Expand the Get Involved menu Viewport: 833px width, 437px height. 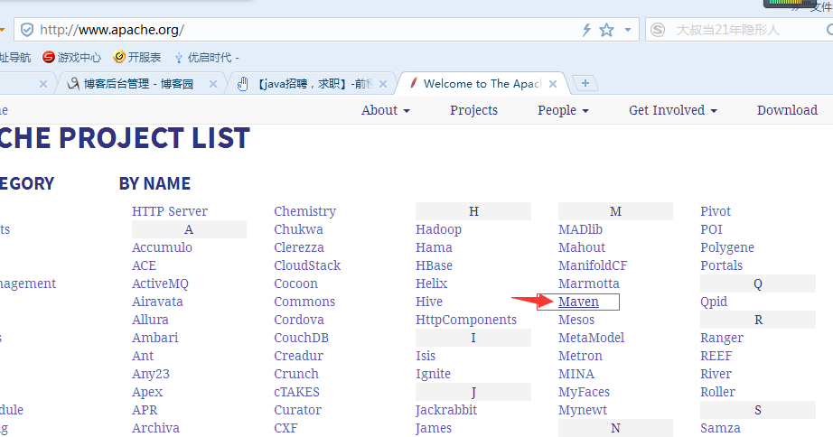tap(673, 110)
